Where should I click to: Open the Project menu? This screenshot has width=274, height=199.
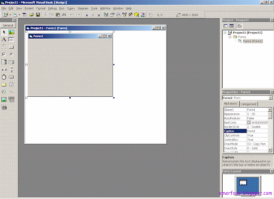click(x=29, y=8)
